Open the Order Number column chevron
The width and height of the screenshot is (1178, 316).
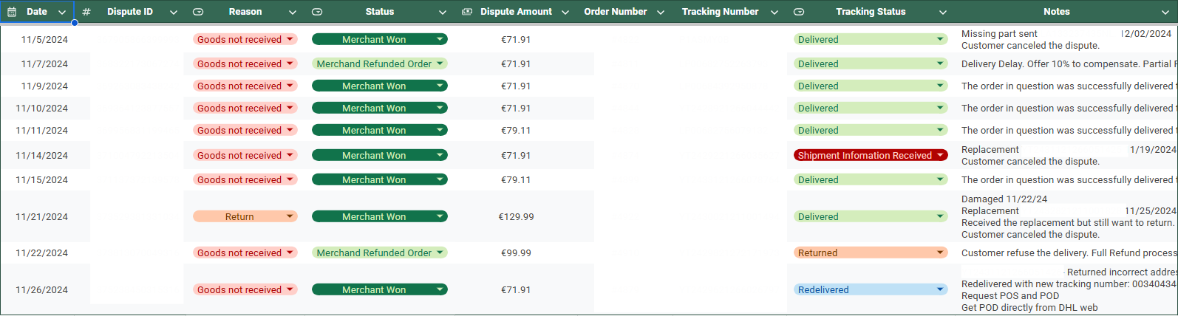(x=661, y=12)
